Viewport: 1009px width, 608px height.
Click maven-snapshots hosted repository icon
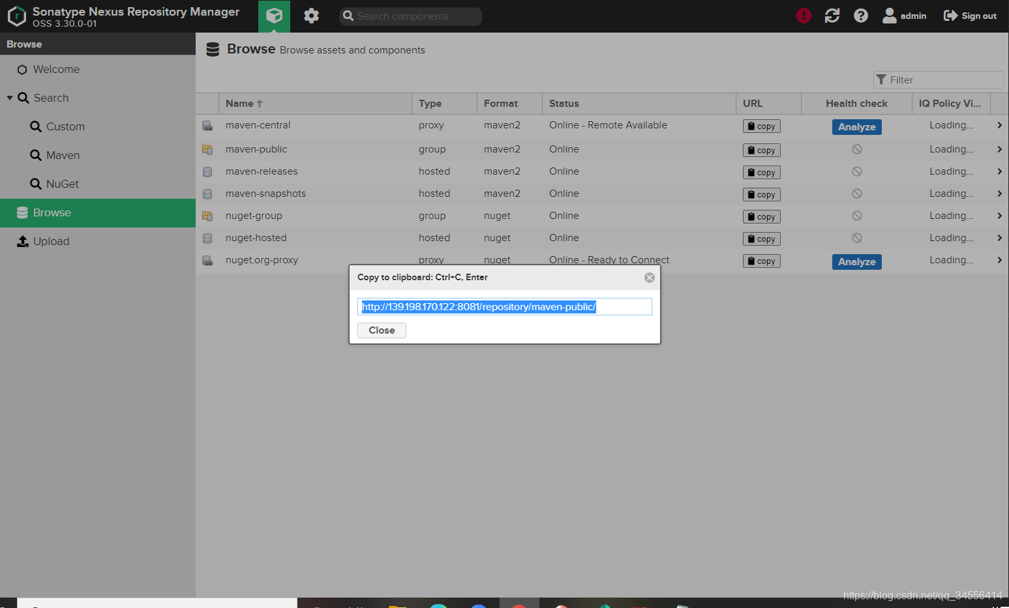(207, 194)
